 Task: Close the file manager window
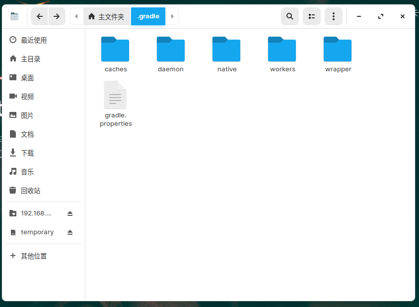(x=403, y=16)
